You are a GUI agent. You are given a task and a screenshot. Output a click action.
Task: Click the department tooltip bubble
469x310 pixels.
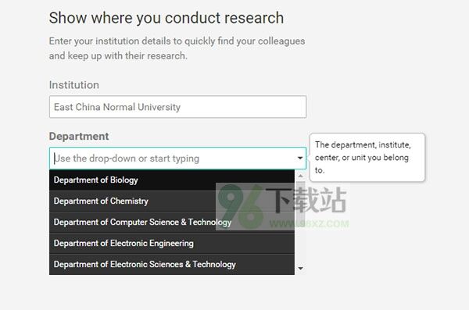(367, 157)
